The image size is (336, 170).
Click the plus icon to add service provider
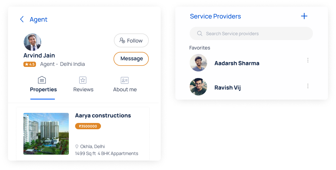(304, 16)
